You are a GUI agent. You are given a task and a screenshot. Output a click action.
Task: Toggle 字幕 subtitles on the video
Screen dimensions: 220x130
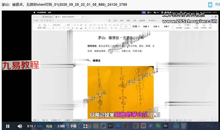[x=73, y=126]
